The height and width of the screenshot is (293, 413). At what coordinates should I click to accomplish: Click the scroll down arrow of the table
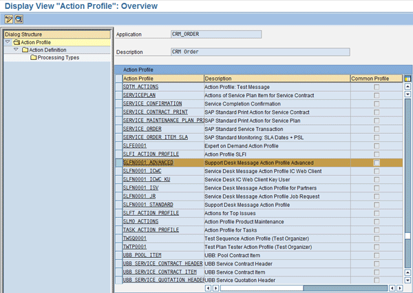[x=407, y=281]
